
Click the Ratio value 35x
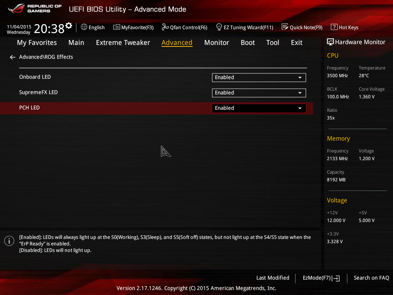pyautogui.click(x=330, y=118)
